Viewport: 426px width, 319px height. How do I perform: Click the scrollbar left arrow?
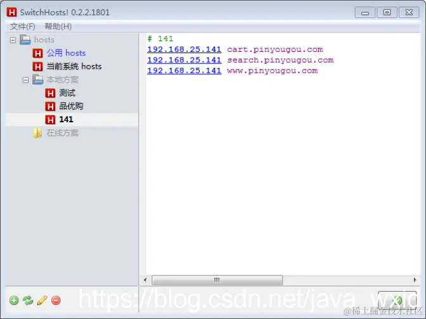pyautogui.click(x=145, y=280)
